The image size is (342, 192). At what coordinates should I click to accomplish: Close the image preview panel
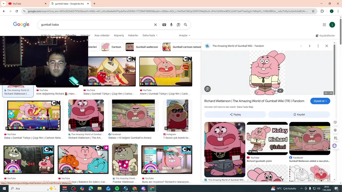tap(327, 46)
